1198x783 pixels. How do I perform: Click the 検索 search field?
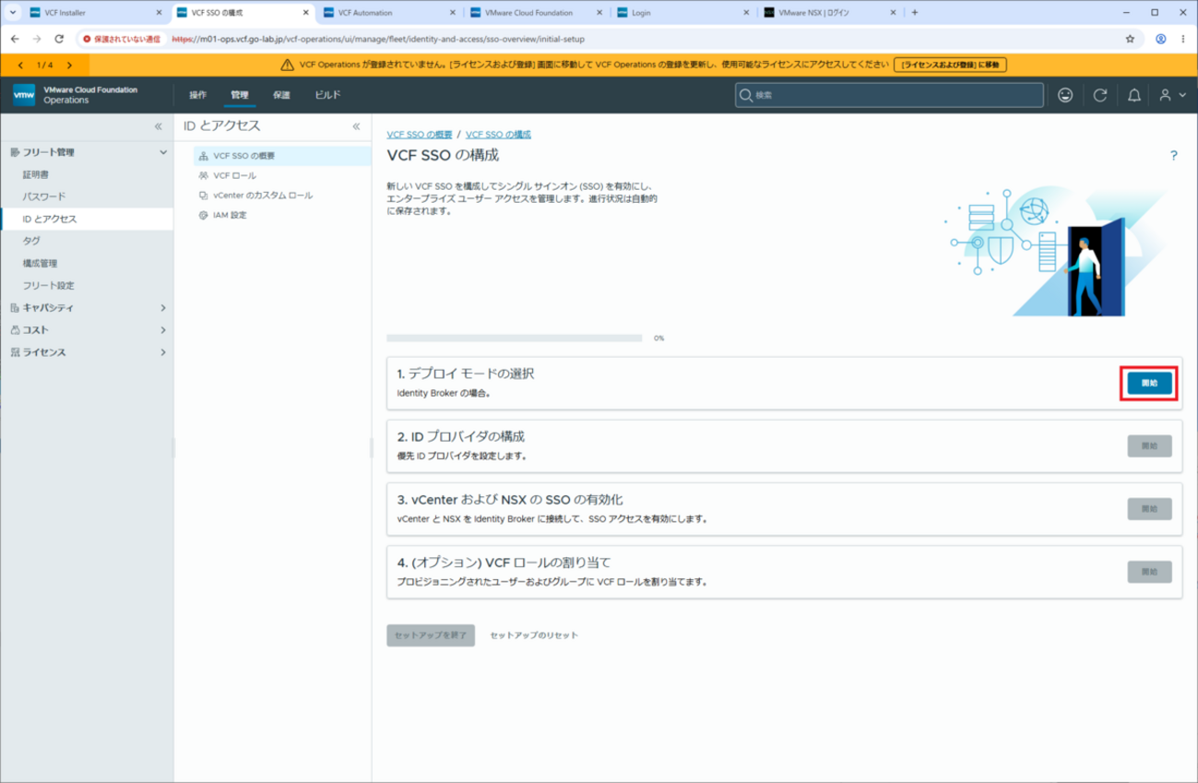889,95
